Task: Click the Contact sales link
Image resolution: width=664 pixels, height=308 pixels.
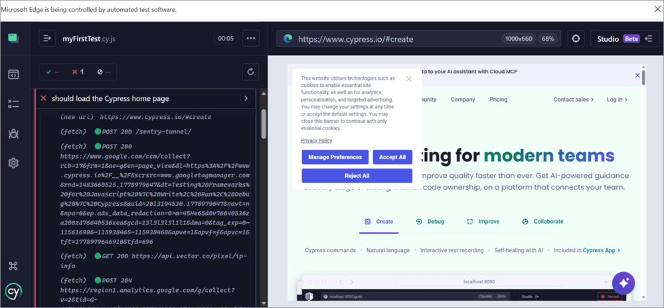Action: tap(574, 100)
